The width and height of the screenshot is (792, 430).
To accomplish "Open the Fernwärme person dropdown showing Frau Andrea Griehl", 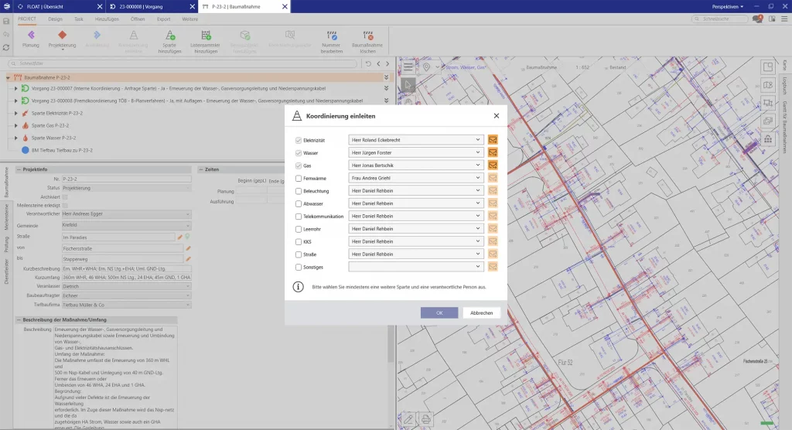I will (416, 179).
